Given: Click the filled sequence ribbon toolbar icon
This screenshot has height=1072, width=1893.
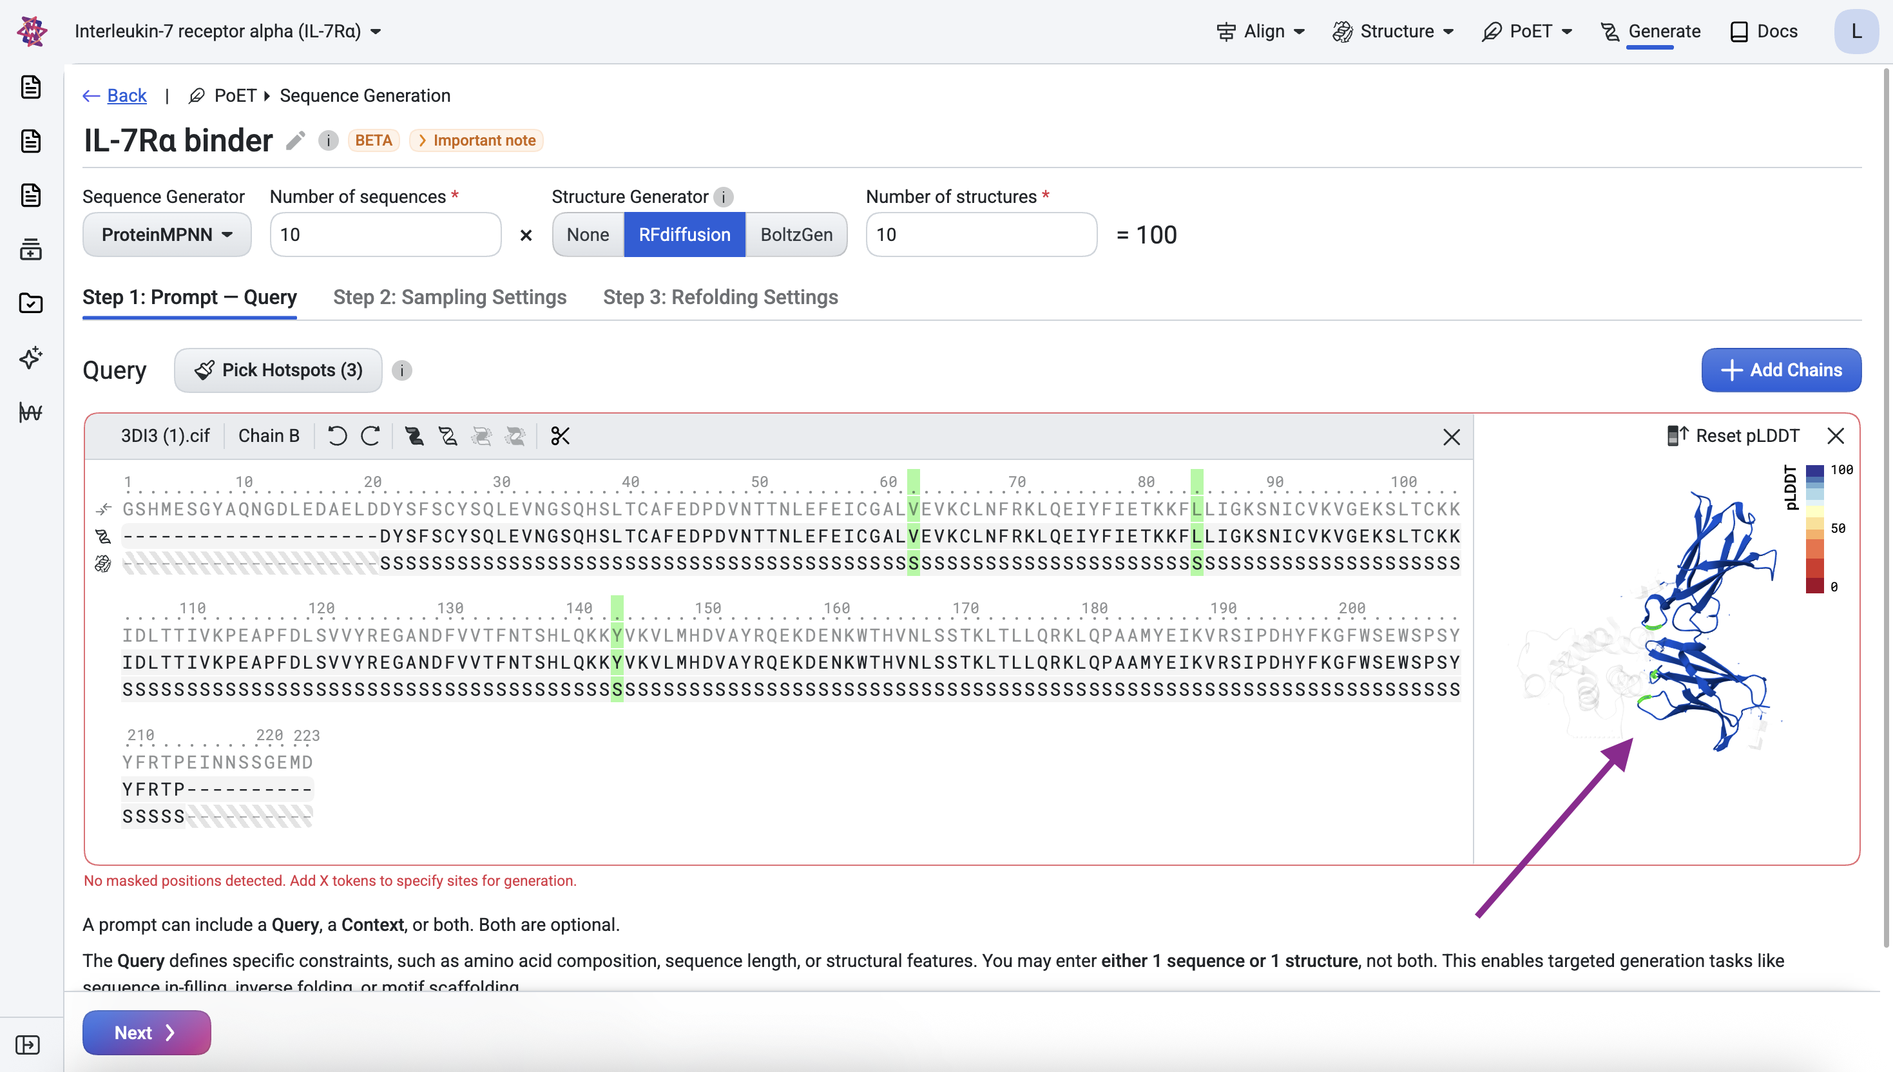Looking at the screenshot, I should pyautogui.click(x=414, y=436).
